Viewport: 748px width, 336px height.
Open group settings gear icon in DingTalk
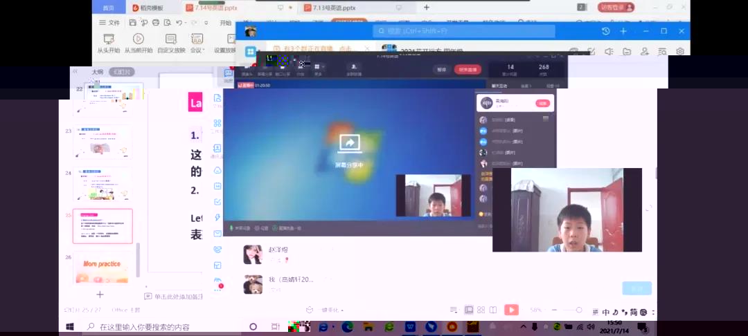click(680, 51)
